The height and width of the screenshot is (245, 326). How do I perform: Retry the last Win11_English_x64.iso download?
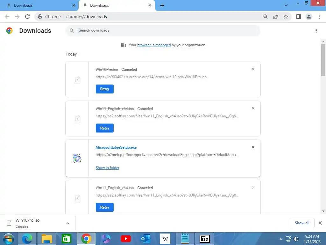coord(104,207)
